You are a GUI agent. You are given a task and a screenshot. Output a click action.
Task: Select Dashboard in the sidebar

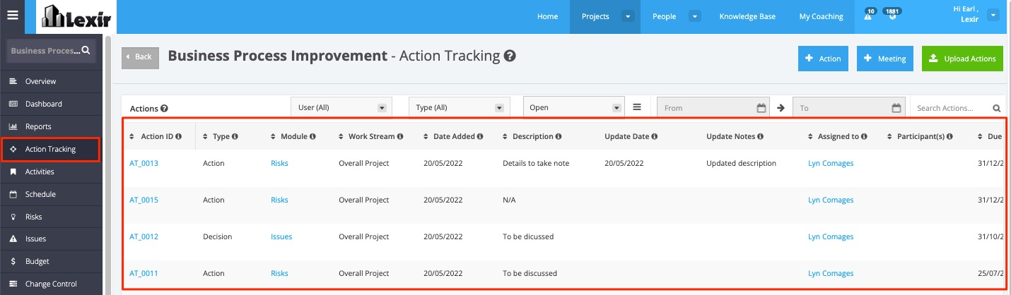[x=52, y=104]
